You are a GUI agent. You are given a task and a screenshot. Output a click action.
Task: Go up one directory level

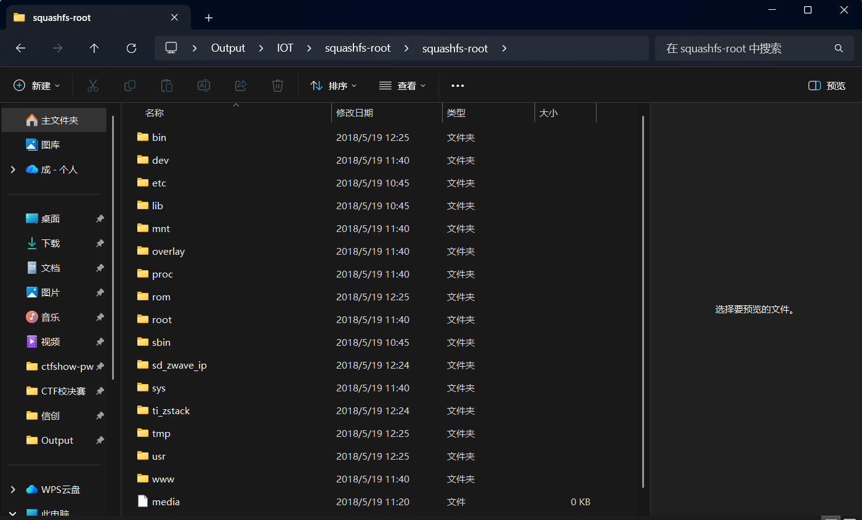click(x=94, y=48)
